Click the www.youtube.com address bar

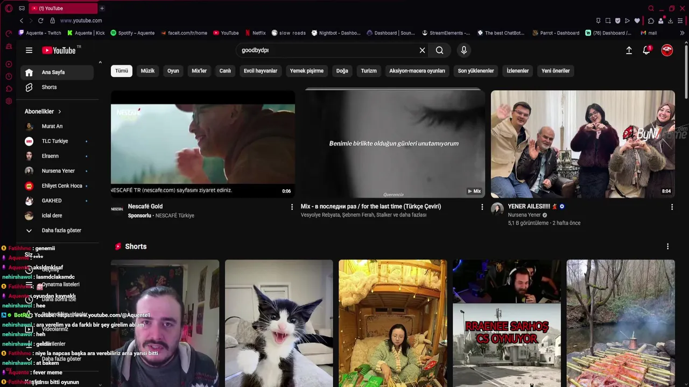click(81, 20)
